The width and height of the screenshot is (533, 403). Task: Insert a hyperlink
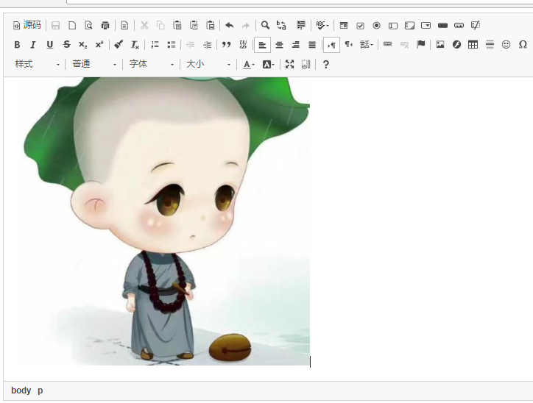pos(387,45)
